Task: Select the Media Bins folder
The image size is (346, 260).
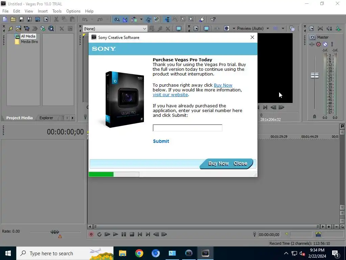Action: point(29,42)
